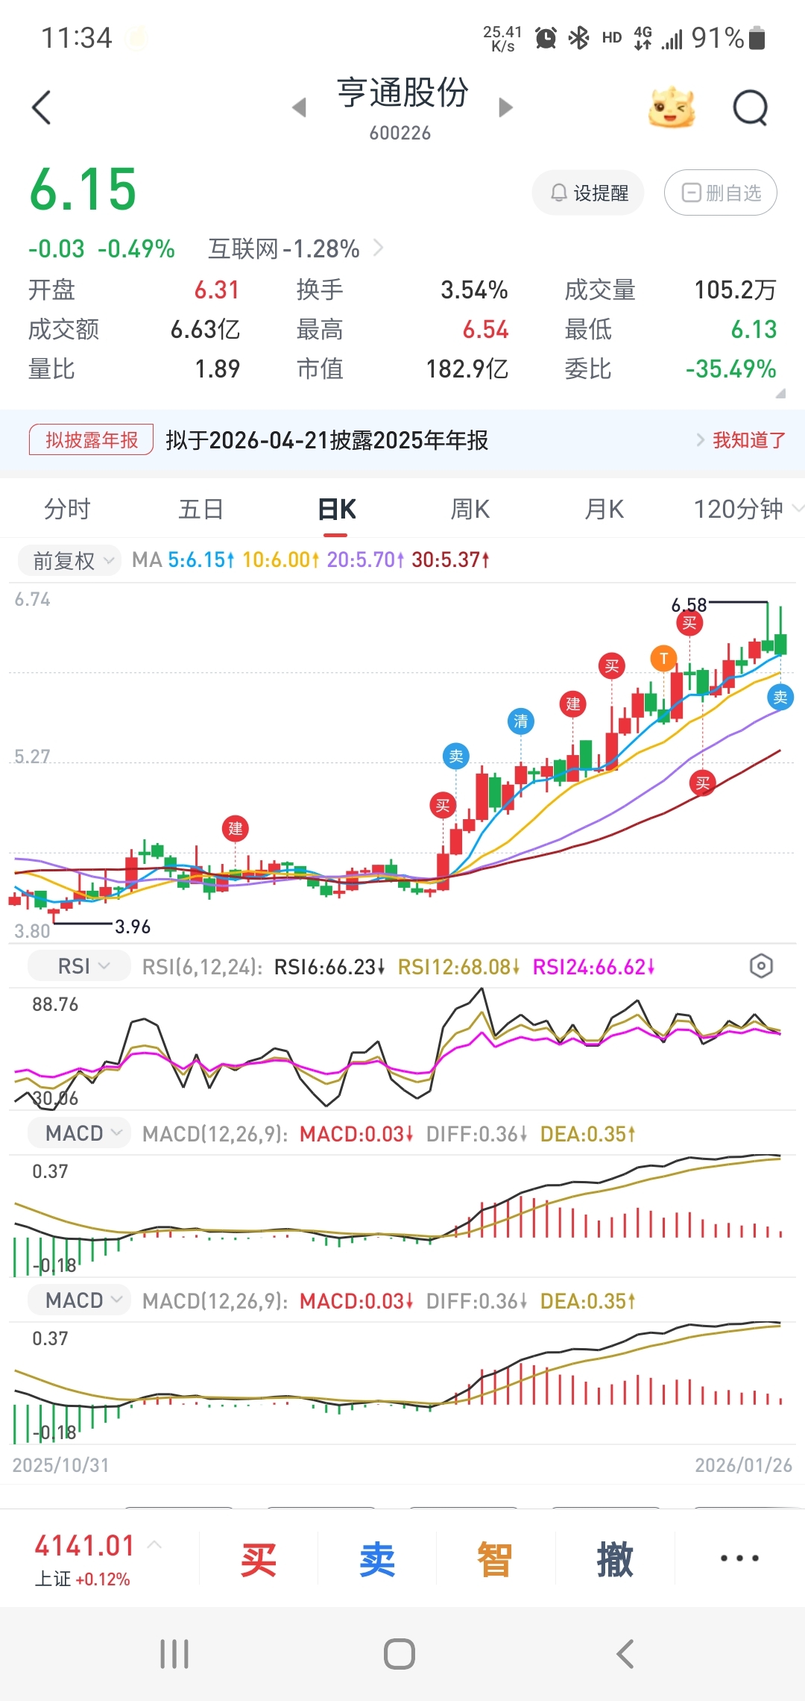Viewport: 805px width, 1701px height.
Task: Switch to 分时 chart tab
Action: click(67, 509)
